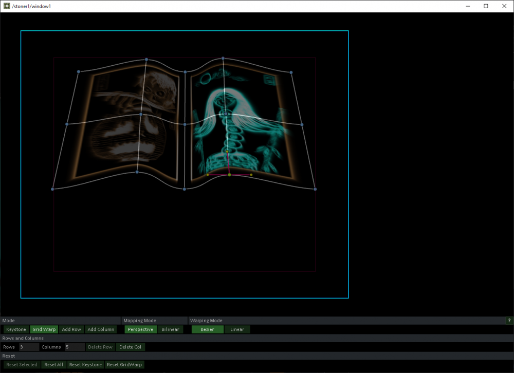Click the yellow bezier handle right of selected point
514x373 pixels.
(251, 175)
